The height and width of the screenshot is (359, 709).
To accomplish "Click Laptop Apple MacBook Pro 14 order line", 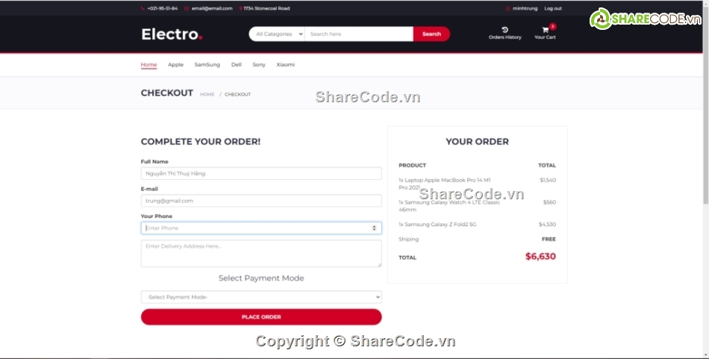I will (445, 184).
